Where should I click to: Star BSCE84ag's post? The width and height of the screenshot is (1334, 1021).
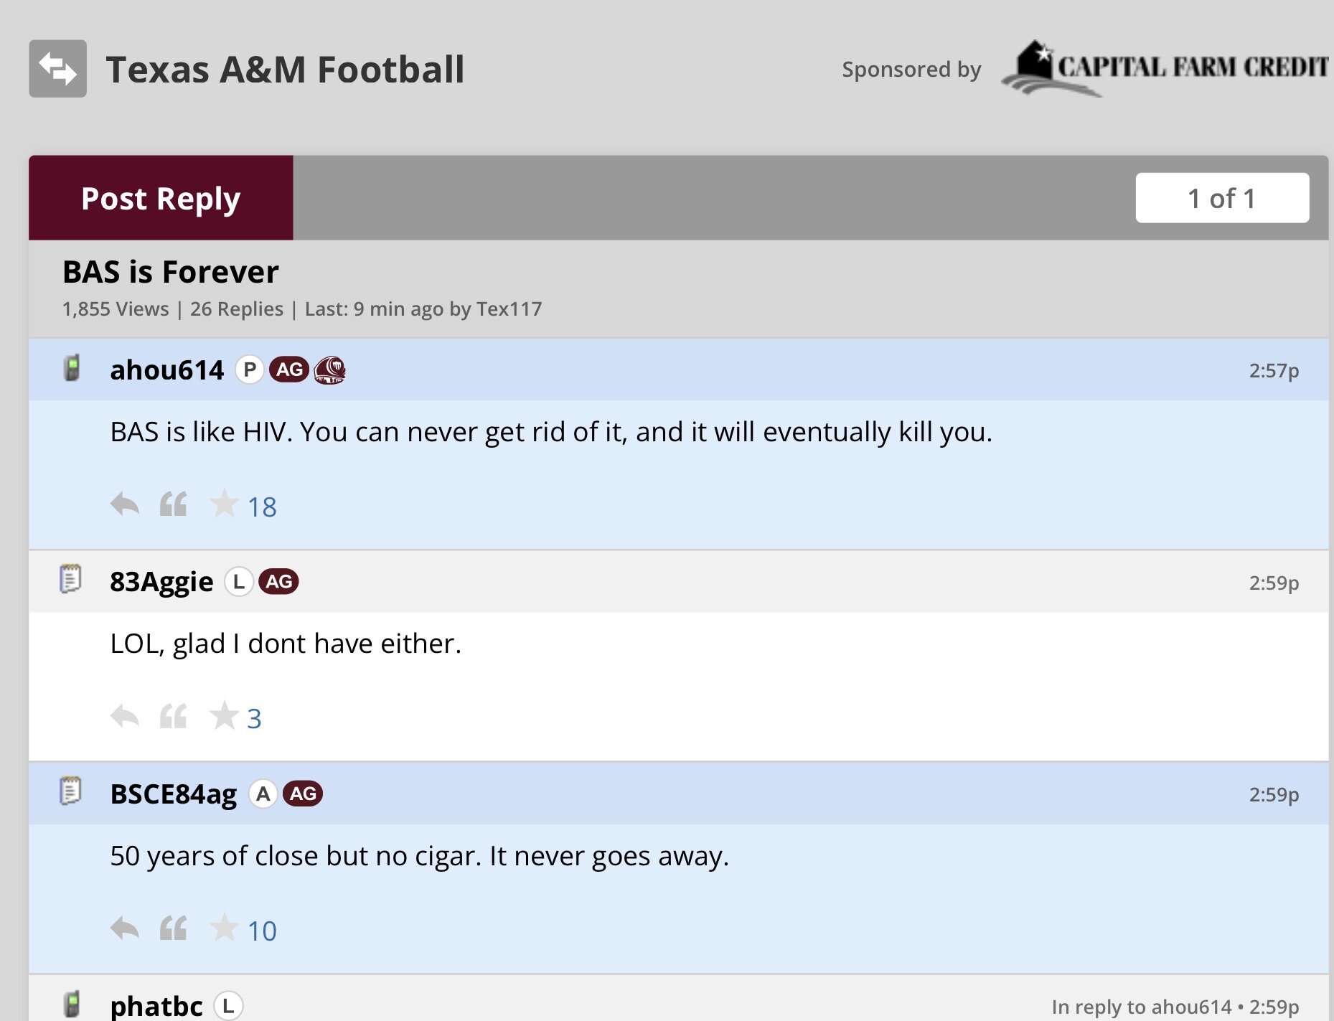coord(224,928)
